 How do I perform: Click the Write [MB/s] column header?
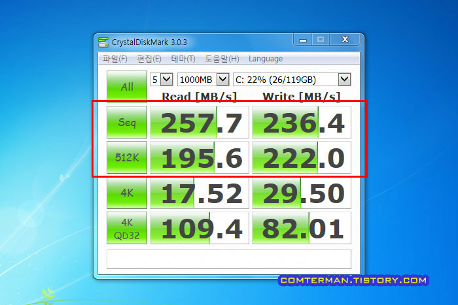coord(302,97)
